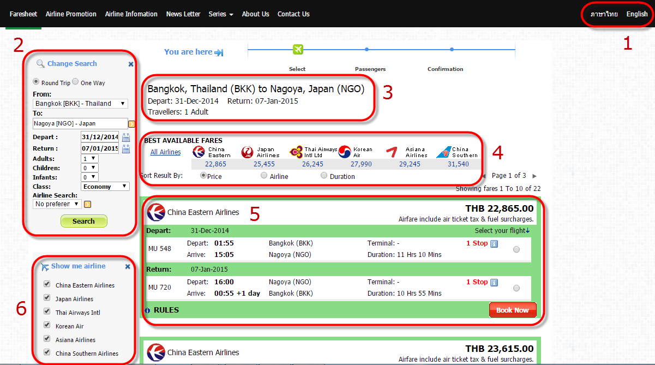Click the airline logo on the THB 23,615.00 fare card
The image size is (655, 365).
[156, 352]
